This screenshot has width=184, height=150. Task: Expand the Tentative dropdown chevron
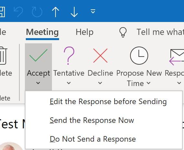pos(69,83)
